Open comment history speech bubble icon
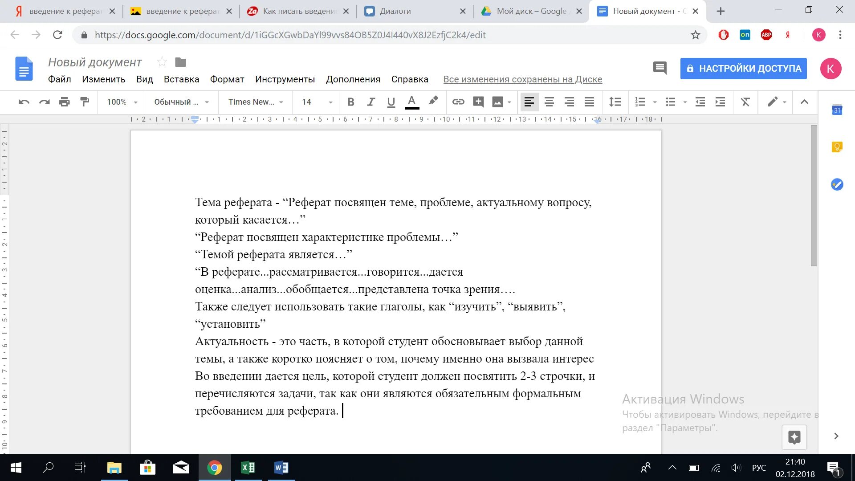 click(x=660, y=68)
